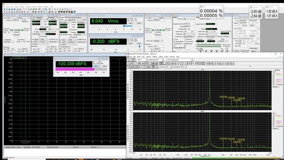
Task: Toggle Track A checkbox in generator panel
Action: (25, 28)
